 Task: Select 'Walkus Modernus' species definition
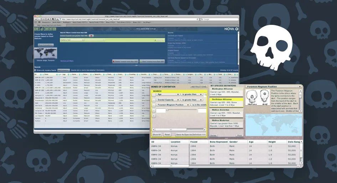(x=226, y=123)
